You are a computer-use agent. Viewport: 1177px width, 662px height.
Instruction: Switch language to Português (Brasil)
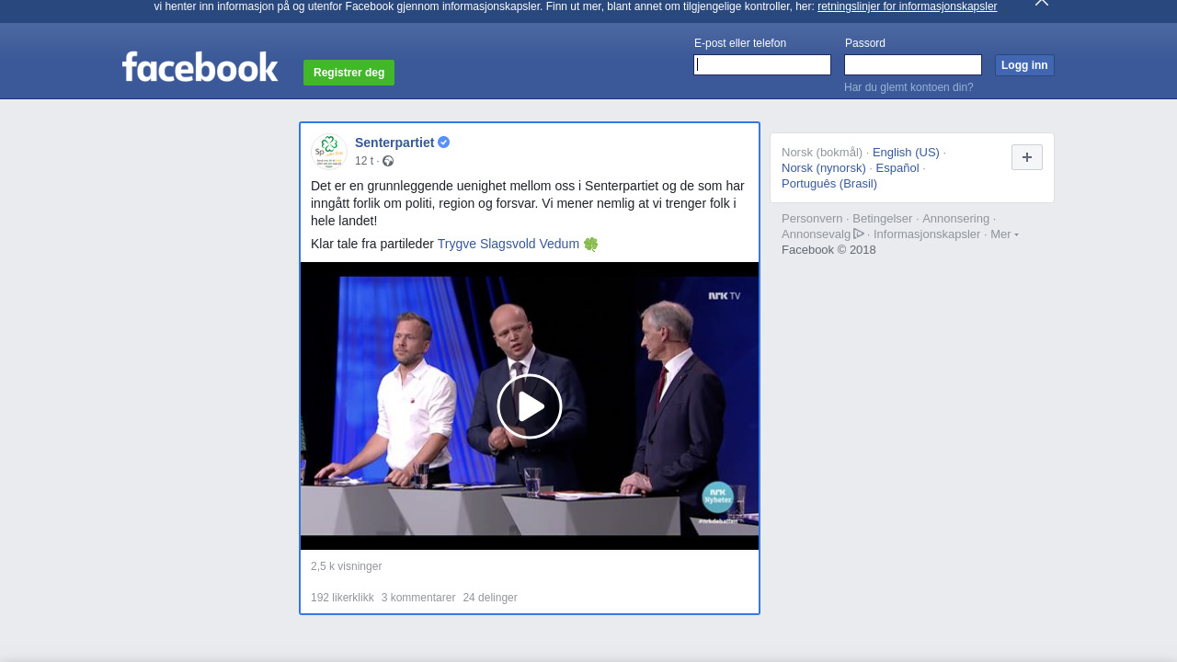829,184
